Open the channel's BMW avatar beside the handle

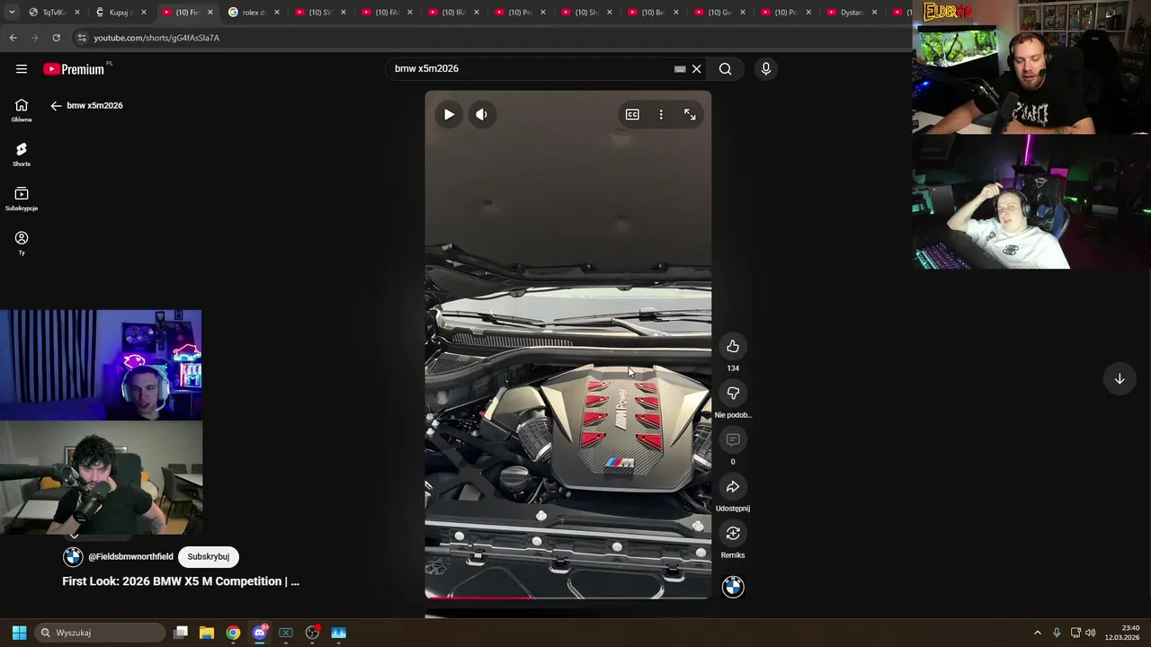73,556
